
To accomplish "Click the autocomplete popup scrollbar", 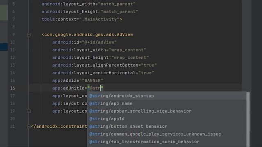I will pyautogui.click(x=248, y=119).
